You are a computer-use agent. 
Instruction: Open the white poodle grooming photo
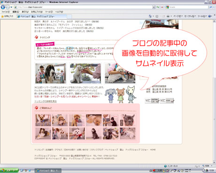point(120,73)
